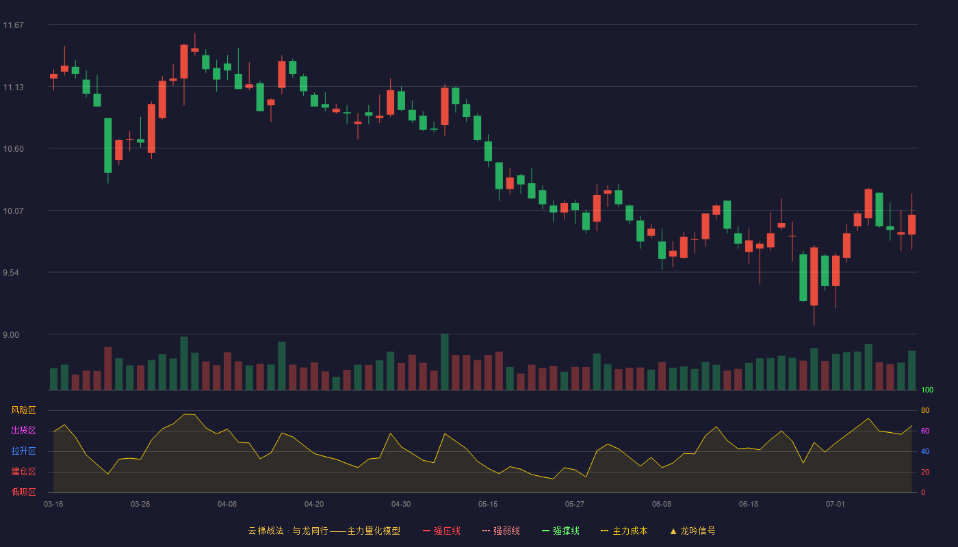
Task: Click the 06-18 date label
Action: (749, 504)
